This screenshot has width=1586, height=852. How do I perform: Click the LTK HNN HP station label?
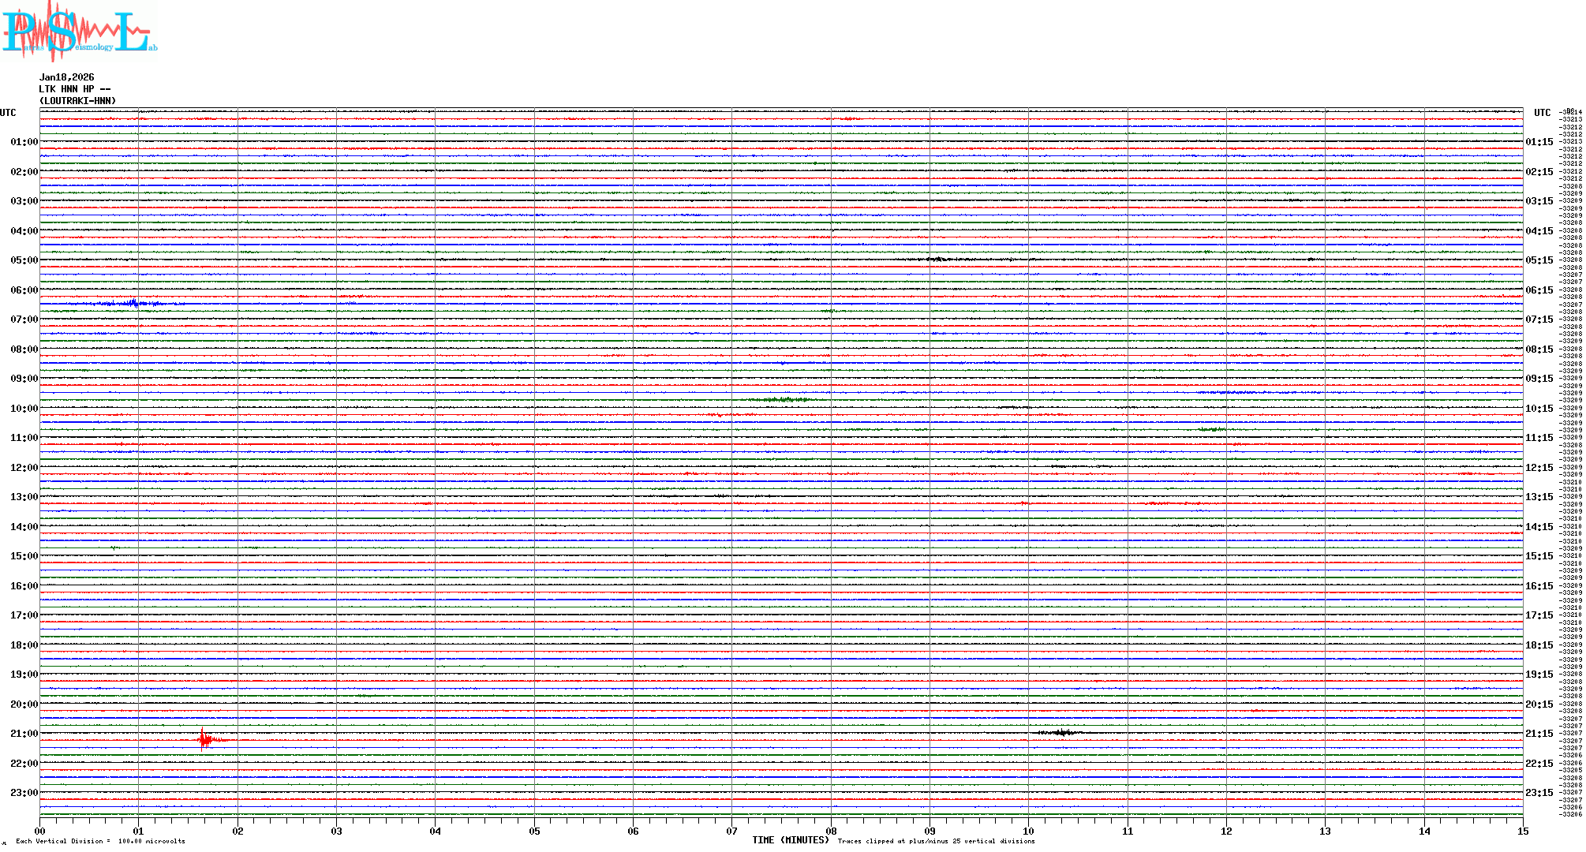point(75,89)
